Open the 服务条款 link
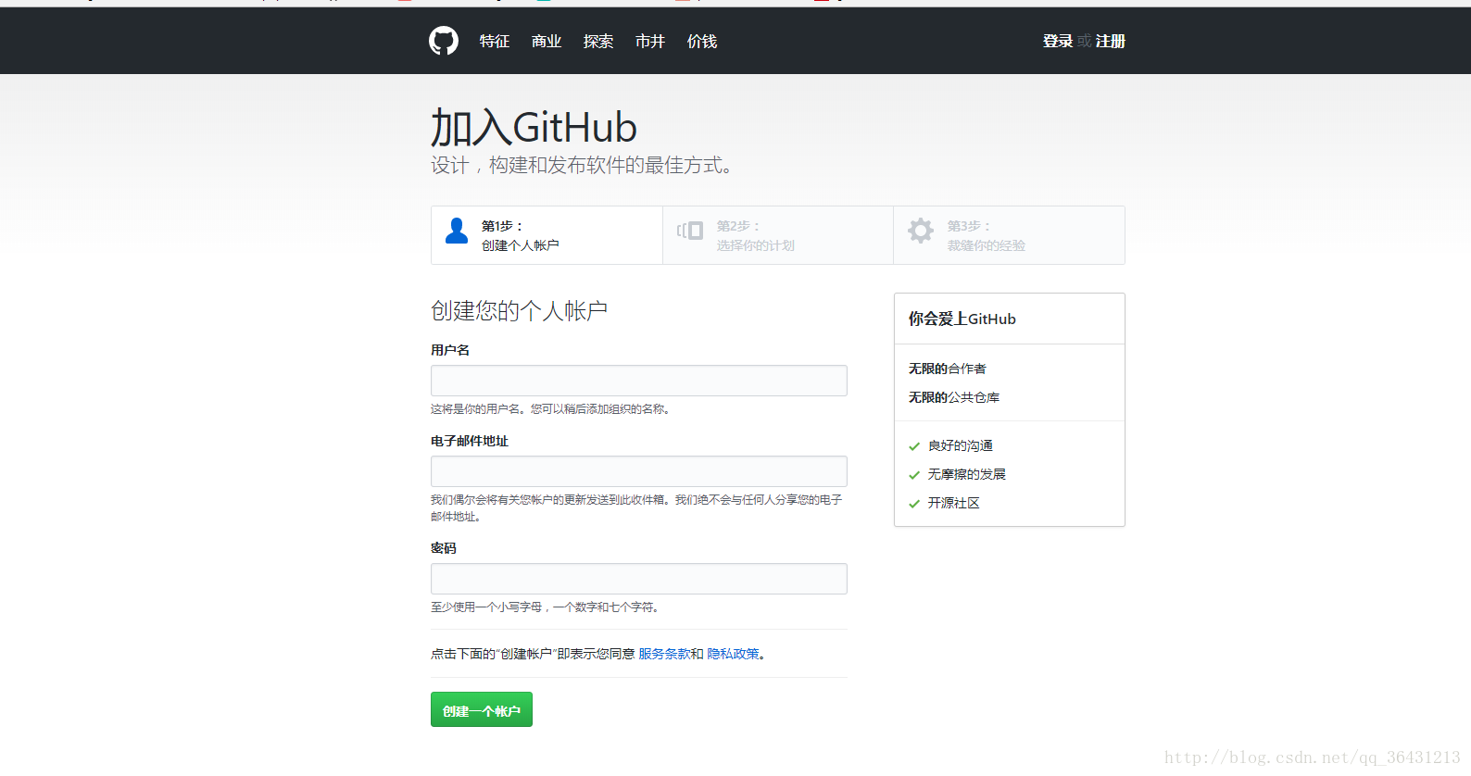 pyautogui.click(x=664, y=654)
